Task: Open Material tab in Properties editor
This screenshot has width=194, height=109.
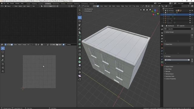Action: (162, 65)
